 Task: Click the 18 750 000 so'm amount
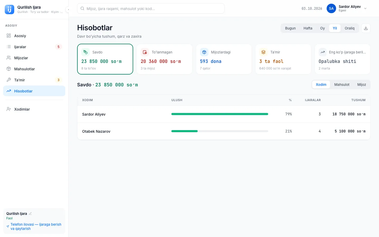click(x=349, y=114)
